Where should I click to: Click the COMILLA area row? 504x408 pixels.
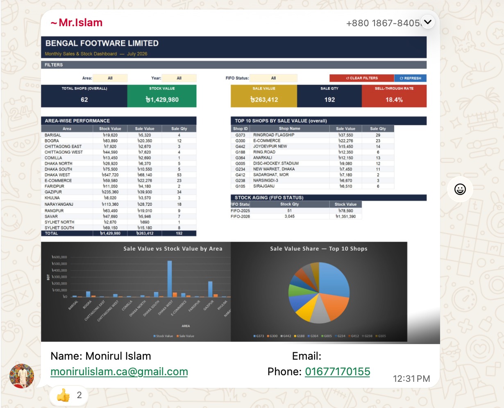(x=119, y=158)
